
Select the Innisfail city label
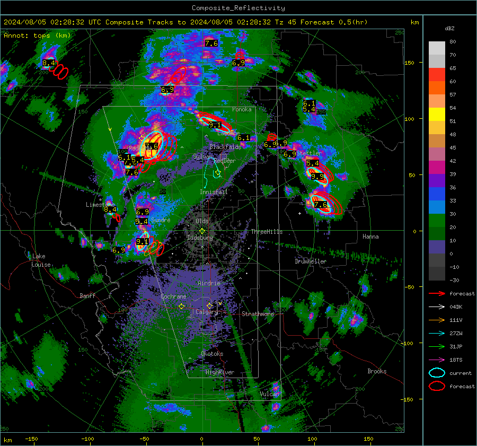(x=214, y=192)
